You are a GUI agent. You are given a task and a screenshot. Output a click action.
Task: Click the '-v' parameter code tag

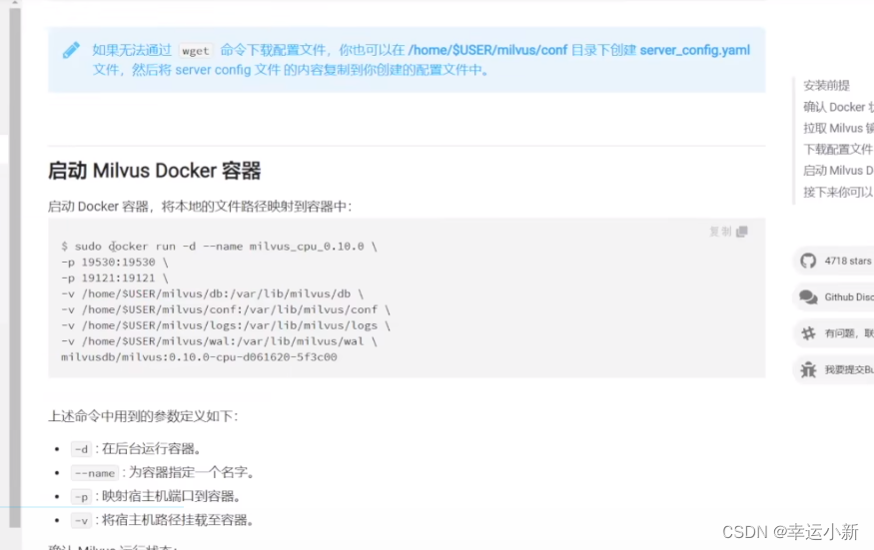click(81, 520)
